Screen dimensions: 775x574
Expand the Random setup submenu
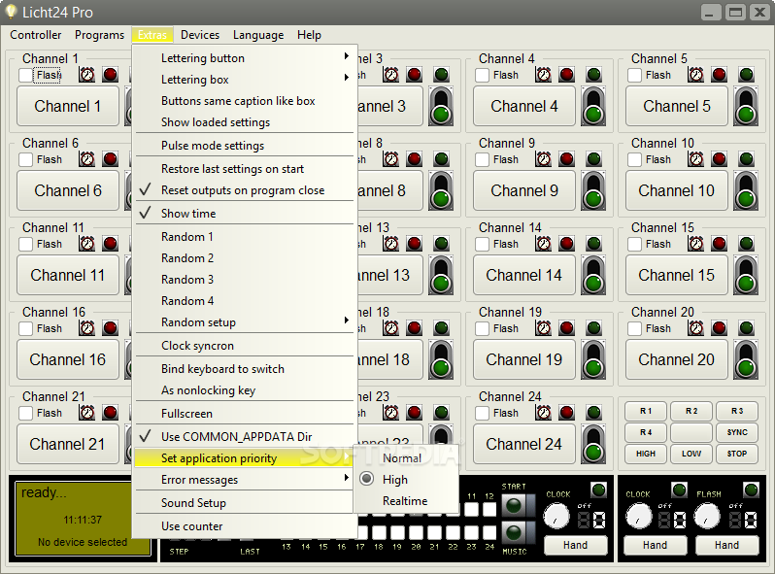pos(245,322)
